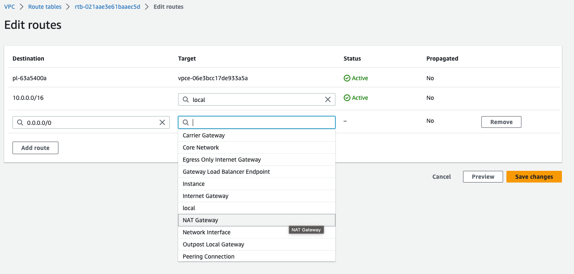Remove the 0.0.0.0/0 route
Viewport: 574px width, 274px height.
tap(501, 122)
